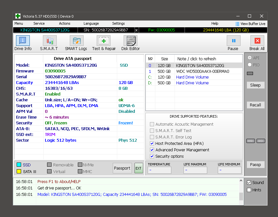Click the Note / click to refresh header
Viewport: 278px width, 217px height.
[x=197, y=59]
